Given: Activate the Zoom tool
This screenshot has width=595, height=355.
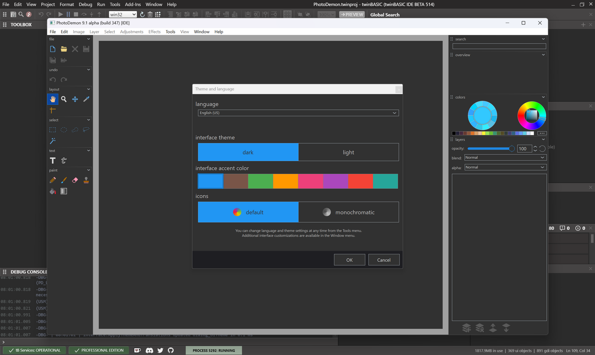Looking at the screenshot, I should click(x=64, y=99).
